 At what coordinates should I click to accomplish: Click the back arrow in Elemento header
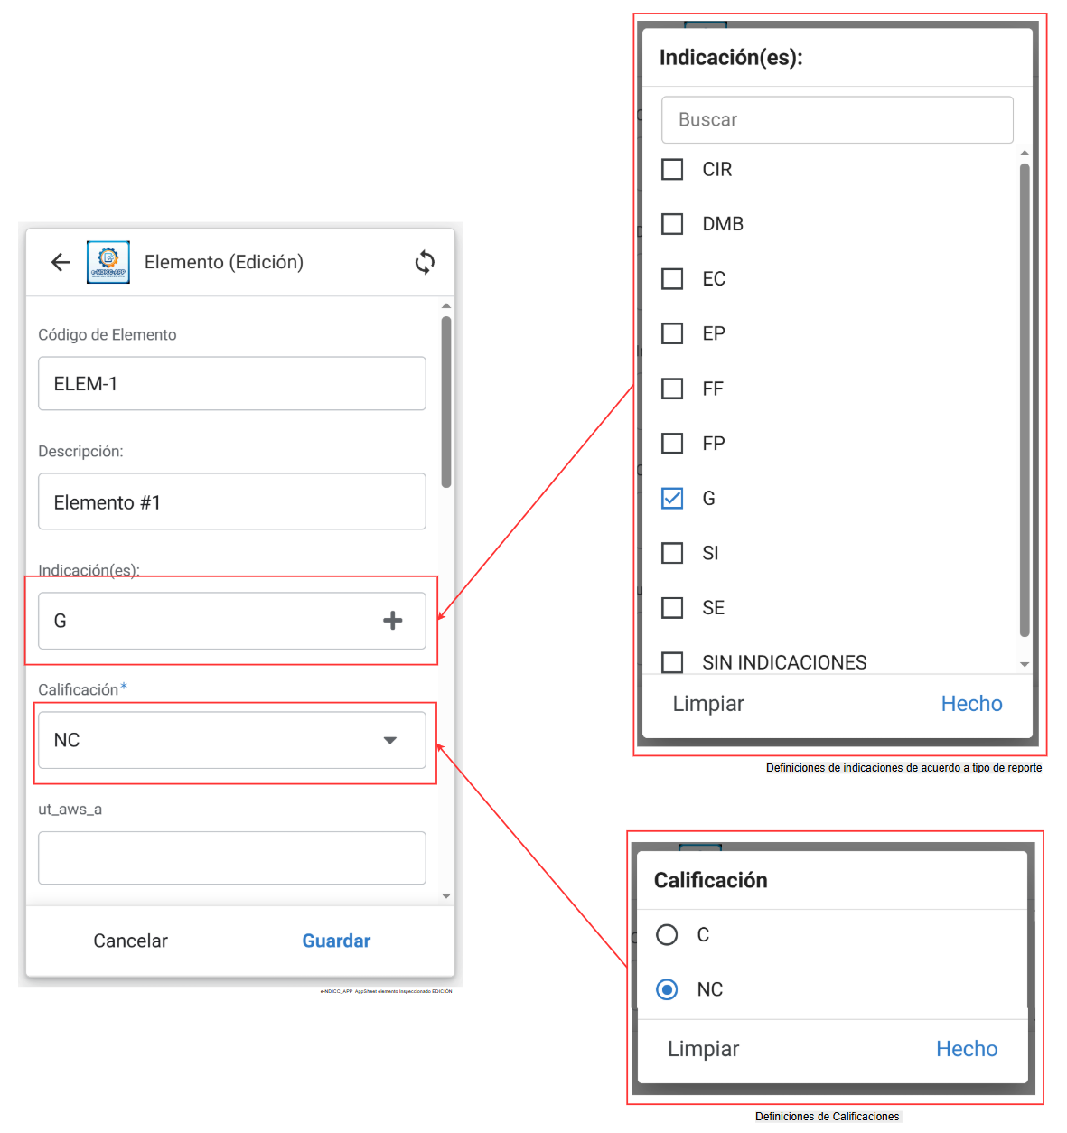(x=61, y=262)
